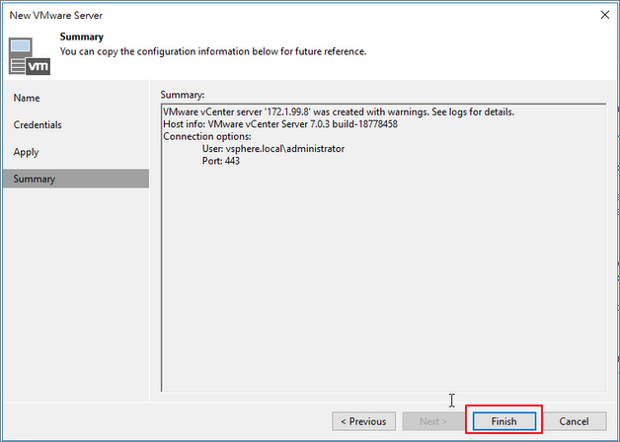This screenshot has width=620, height=442.
Task: Click the Host info build-18778458 line
Action: (280, 124)
